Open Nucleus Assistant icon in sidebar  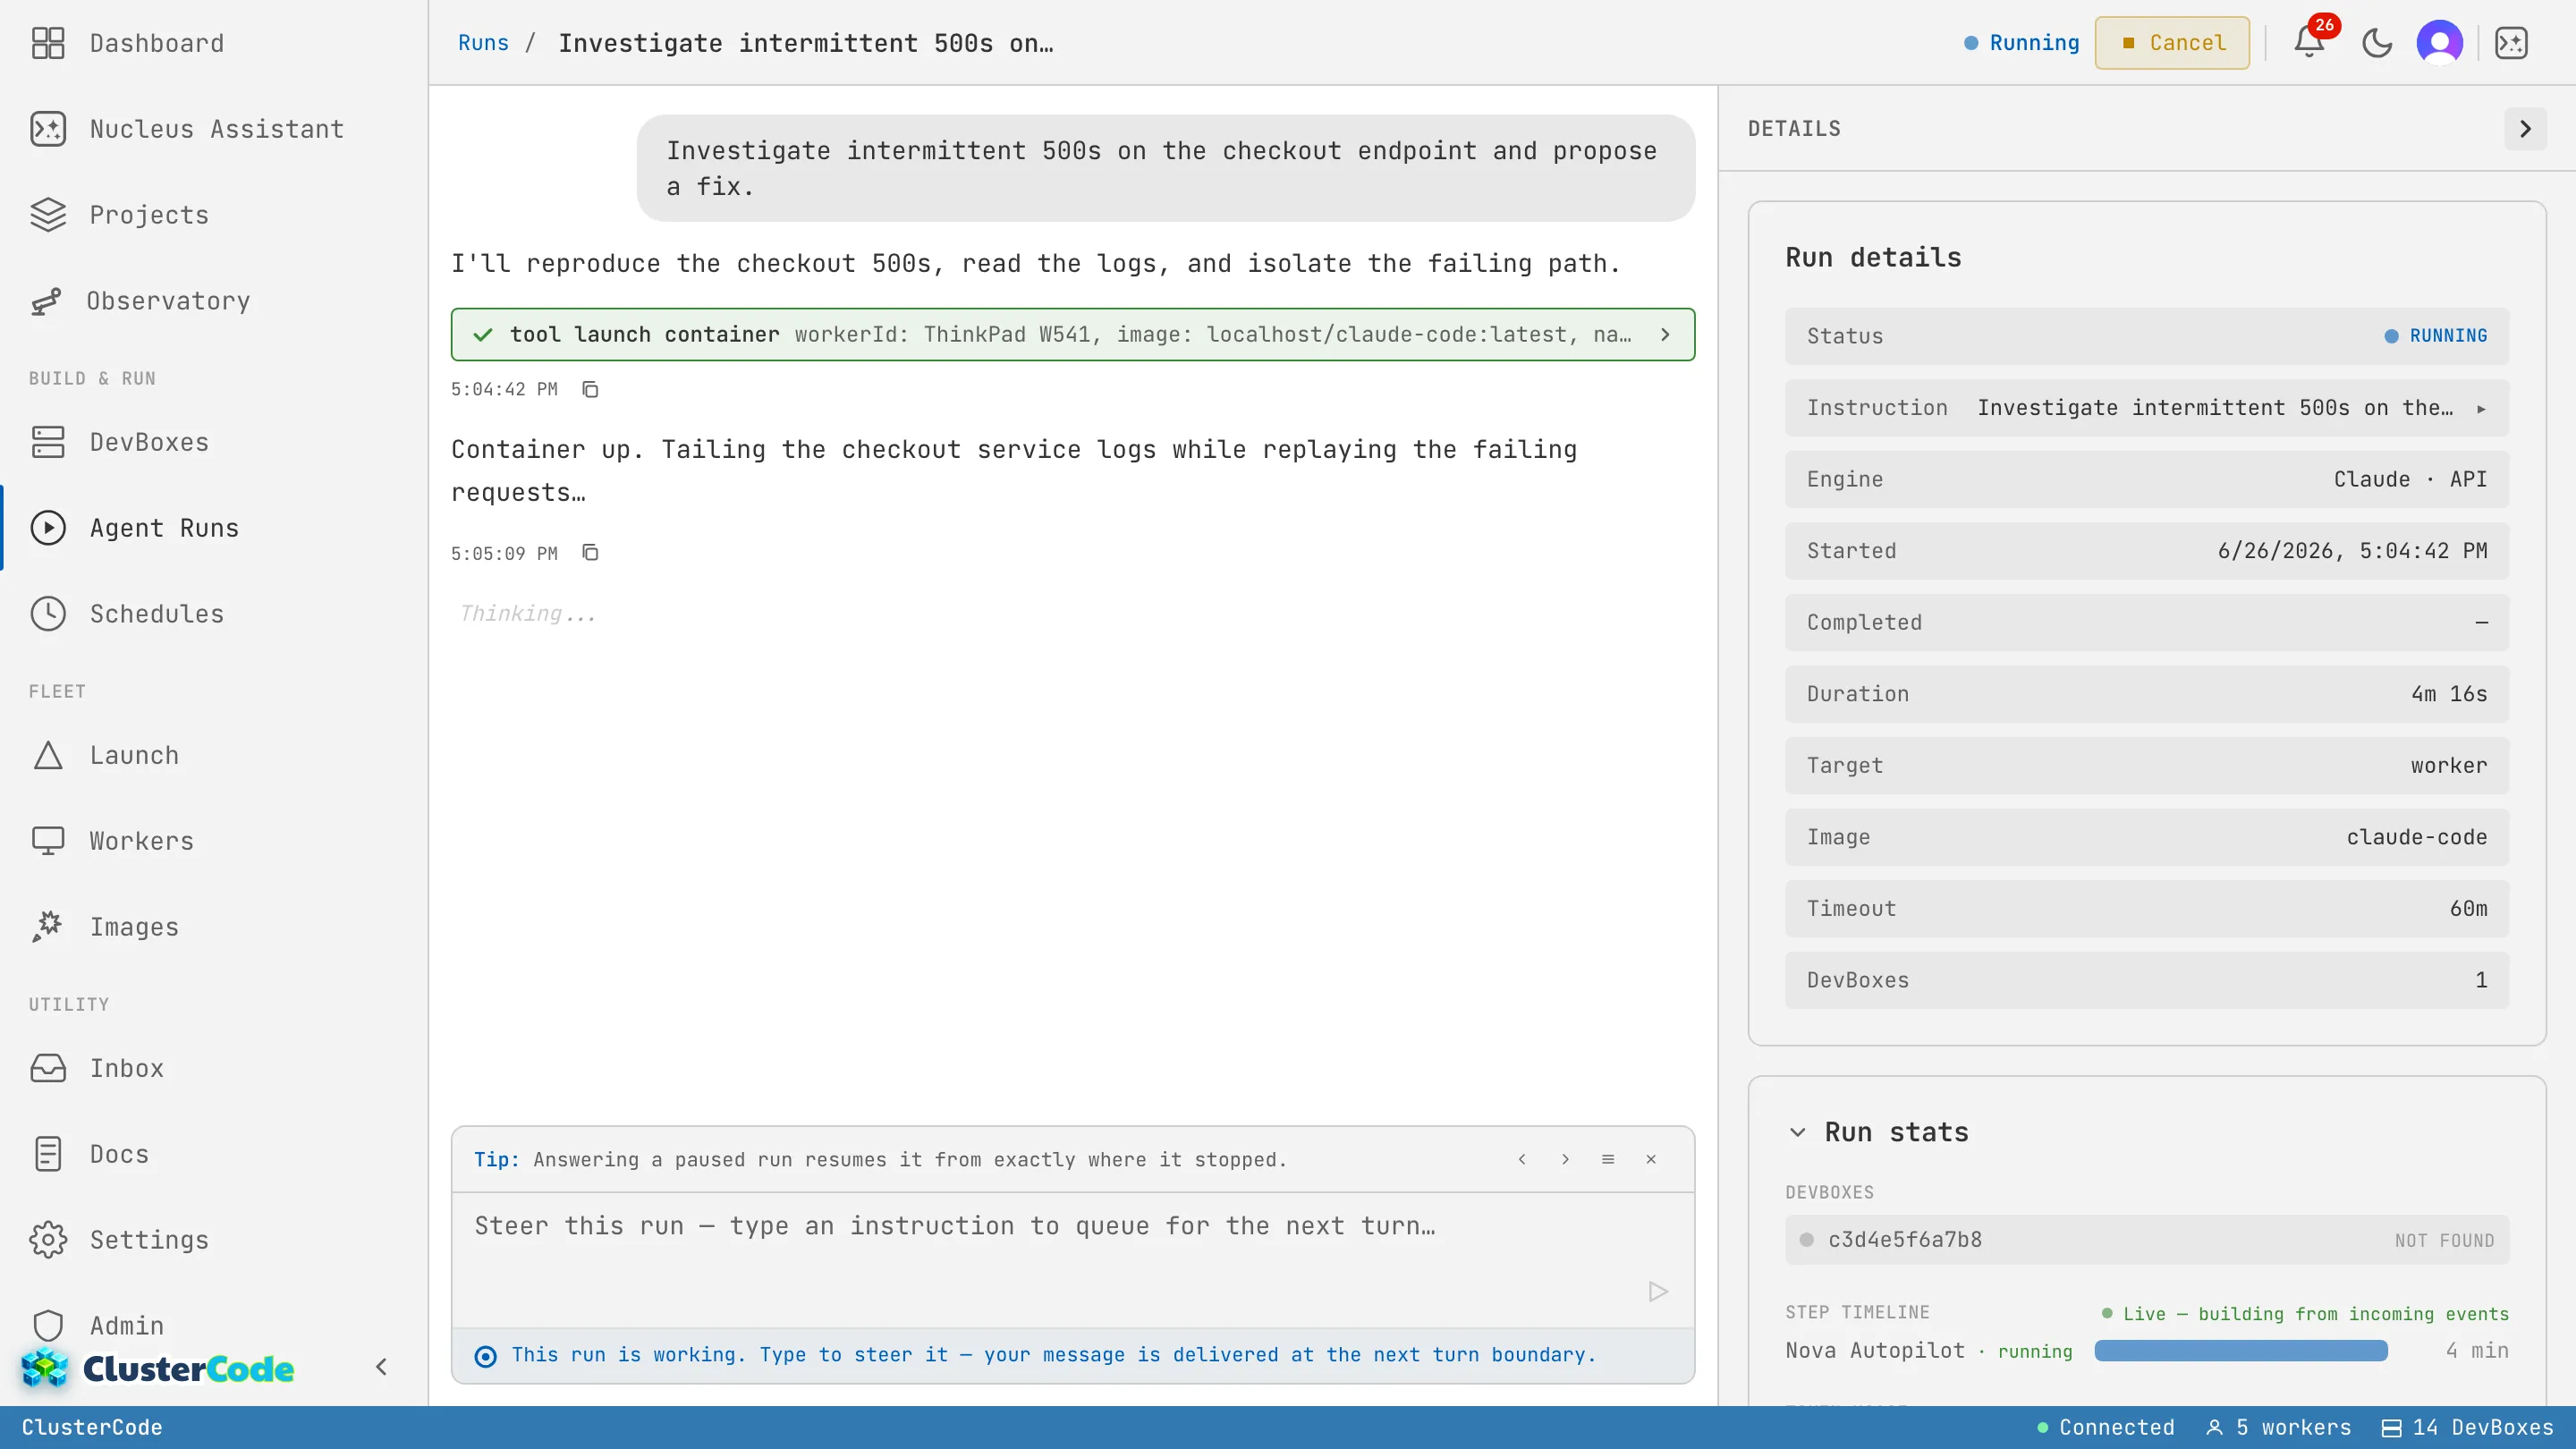point(48,129)
